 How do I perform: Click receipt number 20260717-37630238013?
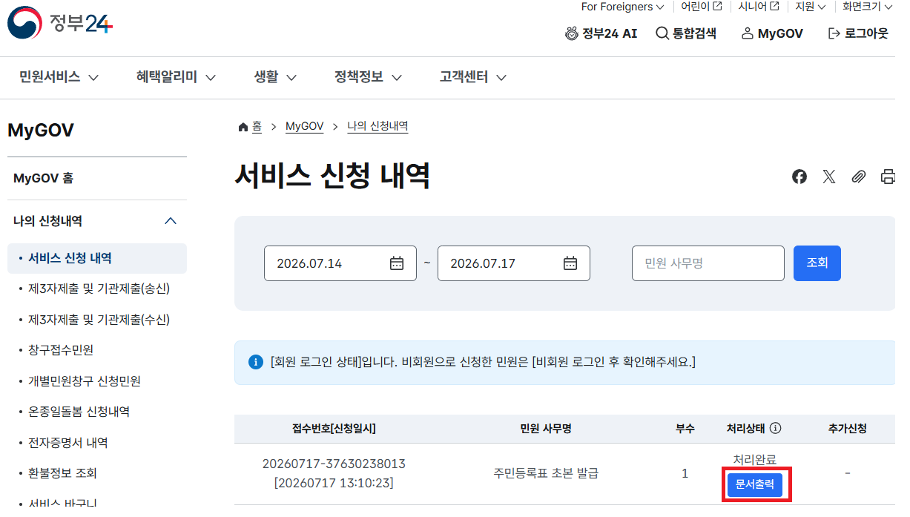click(x=334, y=464)
